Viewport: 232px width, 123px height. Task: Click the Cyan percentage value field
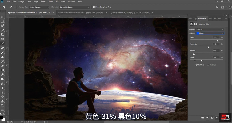pos(216,37)
